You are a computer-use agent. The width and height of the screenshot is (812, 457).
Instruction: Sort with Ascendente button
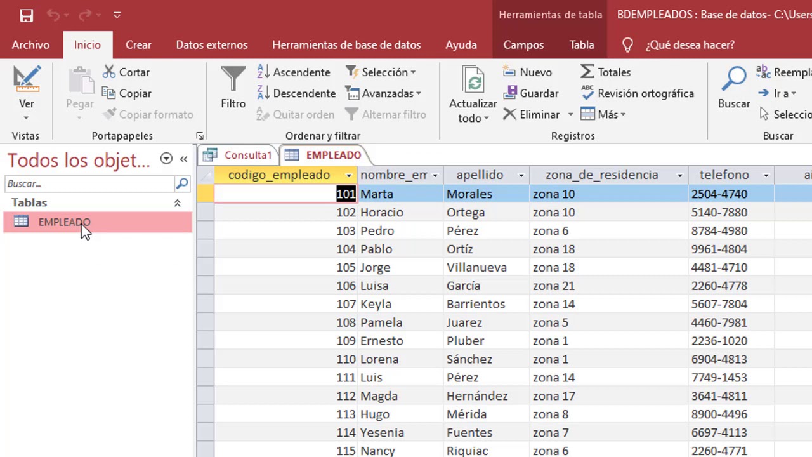coord(294,72)
